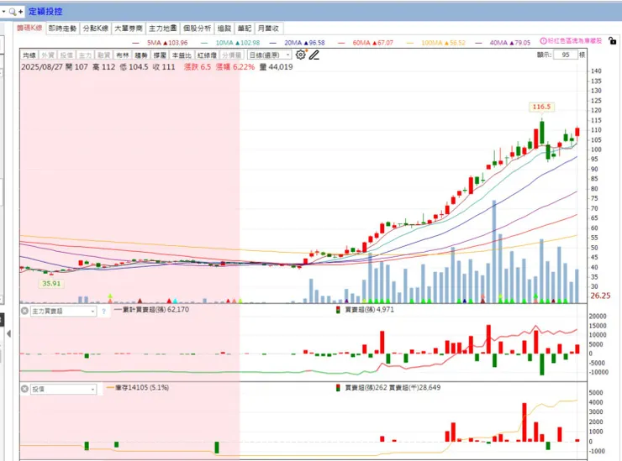Click the 2025/08/27 date in the quote line
The height and width of the screenshot is (461, 622).
[42, 66]
